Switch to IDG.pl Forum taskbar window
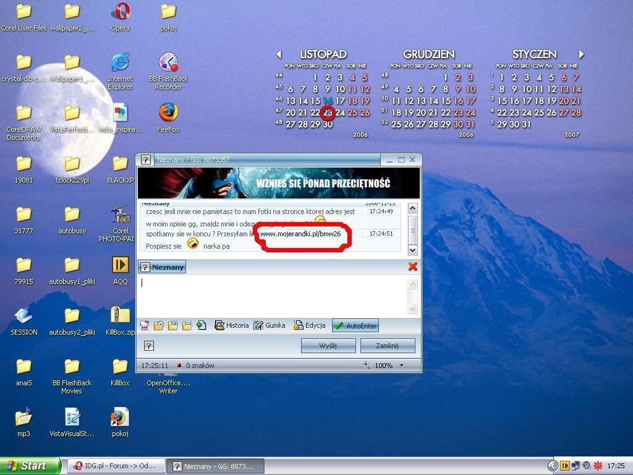Screen dimensions: 633x475 coord(116,466)
